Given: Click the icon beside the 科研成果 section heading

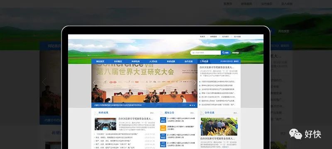Looking at the screenshot, I should pos(96,113).
